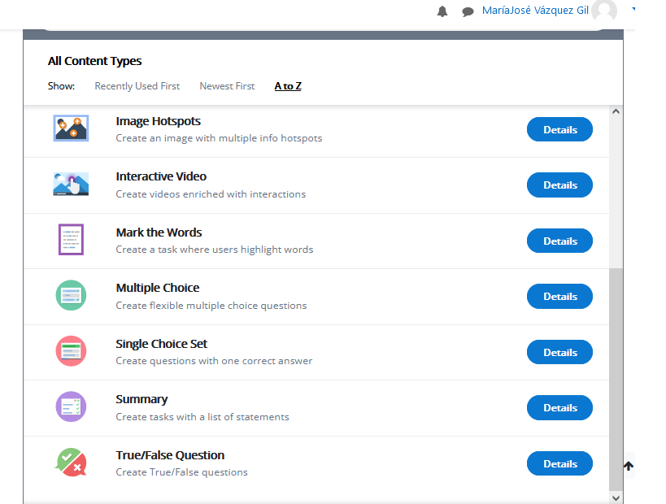Open Details for Image Hotspots

559,129
